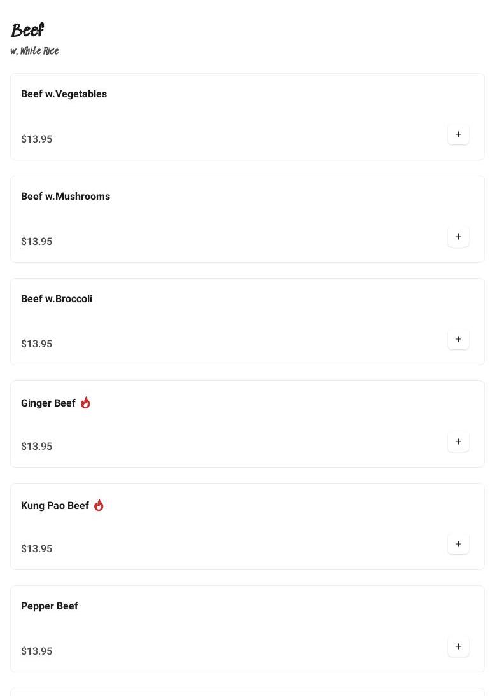Viewport: 495px width, 696px height.
Task: Click the spicy flame icon beside Kung Pao Beef
Action: 99,505
